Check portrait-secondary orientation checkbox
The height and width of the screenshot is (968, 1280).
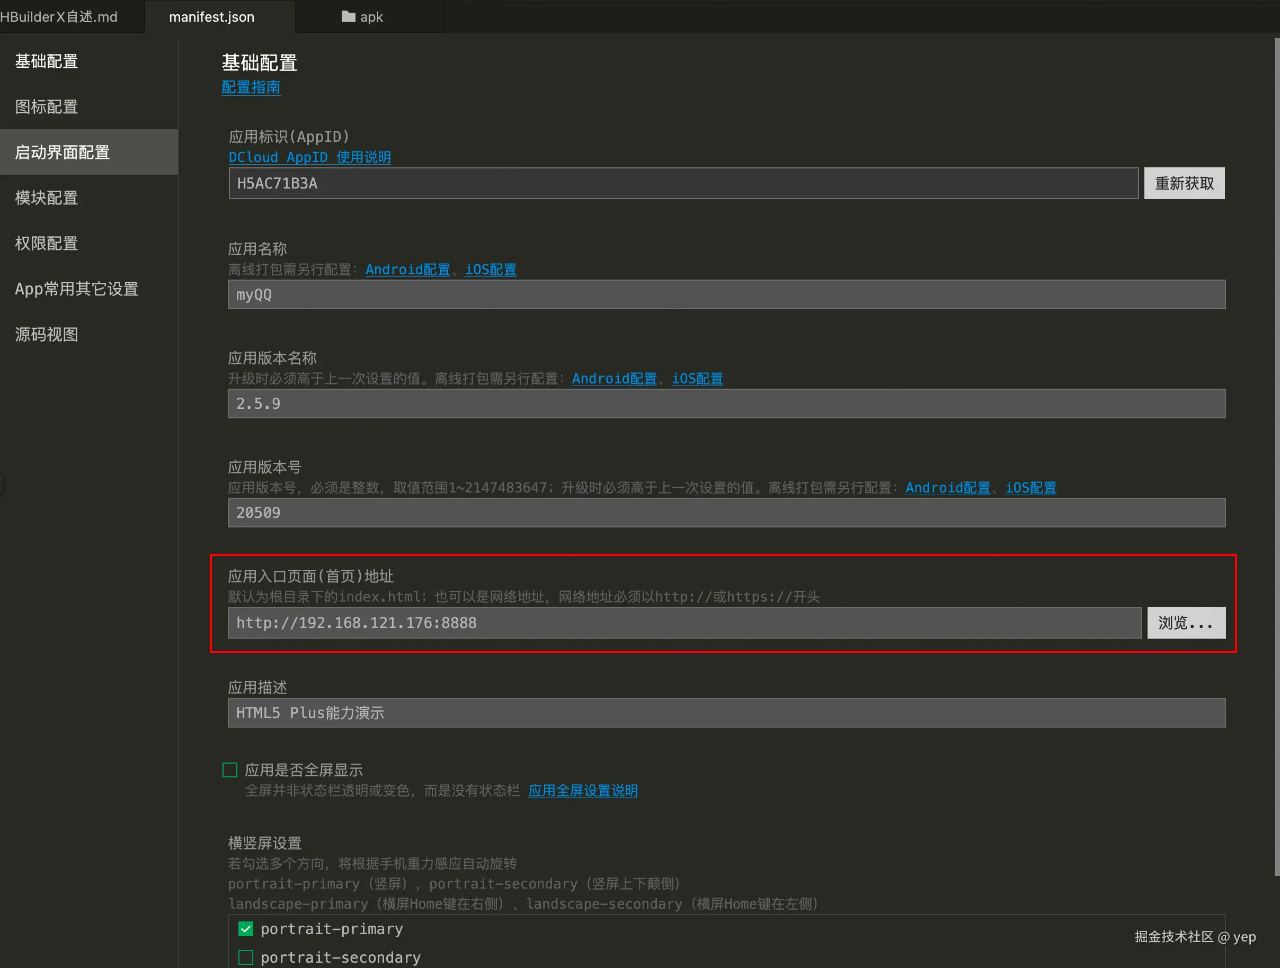[x=246, y=957]
